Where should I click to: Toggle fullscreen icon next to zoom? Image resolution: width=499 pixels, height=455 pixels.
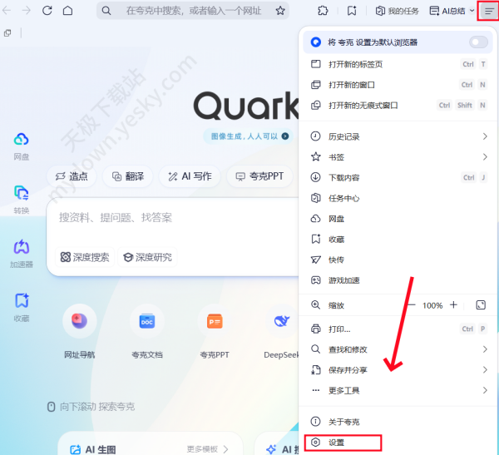point(481,305)
